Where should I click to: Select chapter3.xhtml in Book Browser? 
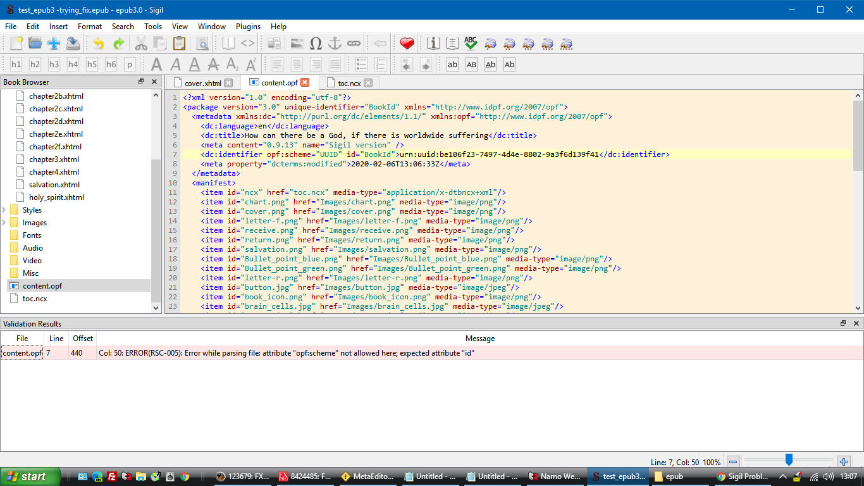point(54,159)
